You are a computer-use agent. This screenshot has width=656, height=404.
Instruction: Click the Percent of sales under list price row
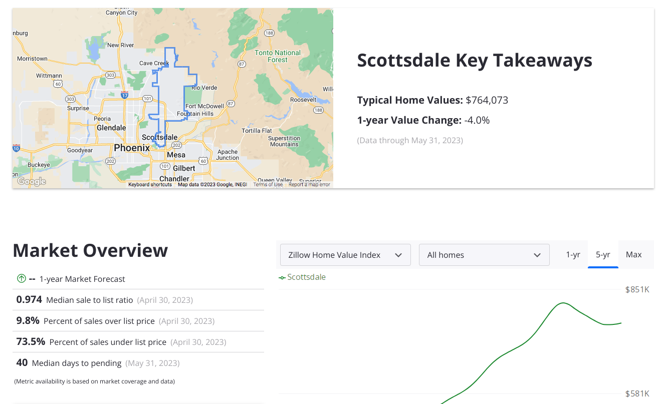pos(138,342)
